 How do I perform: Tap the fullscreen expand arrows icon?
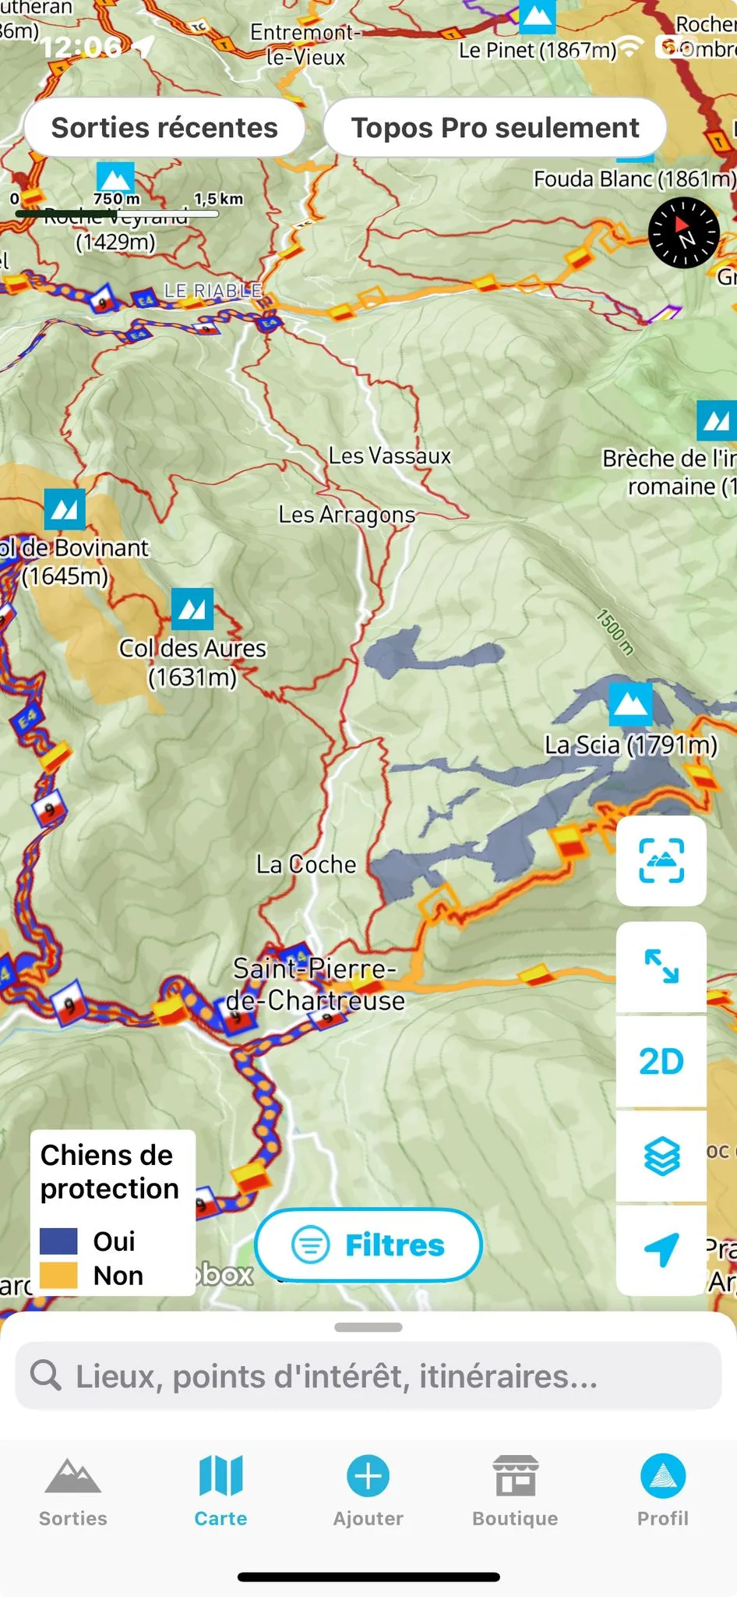(x=661, y=967)
